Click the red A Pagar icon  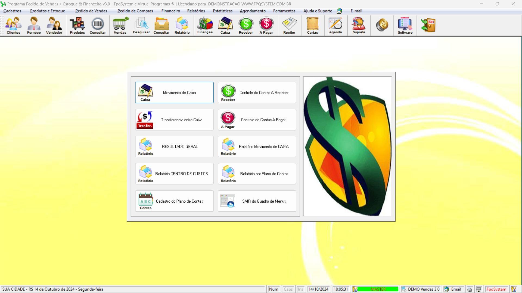(x=266, y=26)
